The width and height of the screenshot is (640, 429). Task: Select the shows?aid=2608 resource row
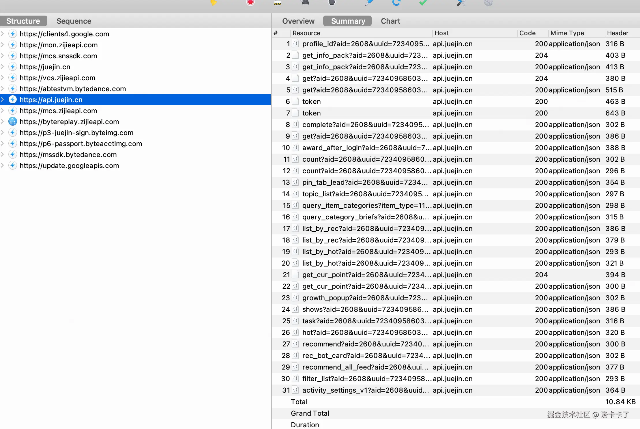(456, 309)
